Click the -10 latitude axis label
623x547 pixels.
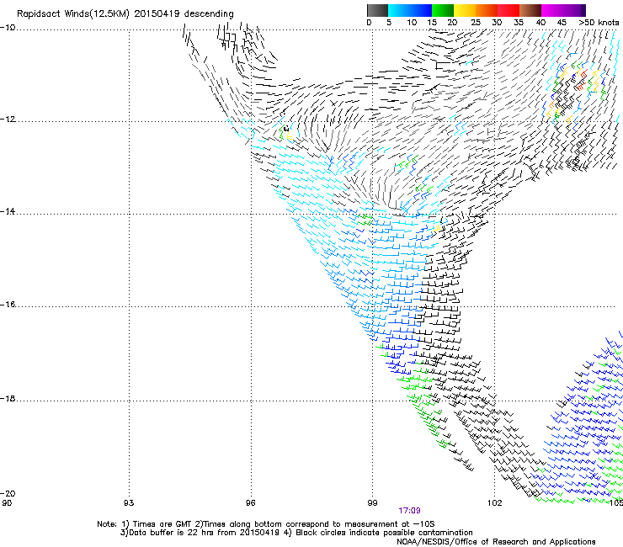[x=8, y=28]
